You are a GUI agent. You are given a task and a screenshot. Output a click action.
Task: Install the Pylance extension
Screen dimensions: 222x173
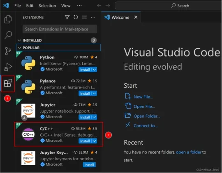click(x=85, y=93)
